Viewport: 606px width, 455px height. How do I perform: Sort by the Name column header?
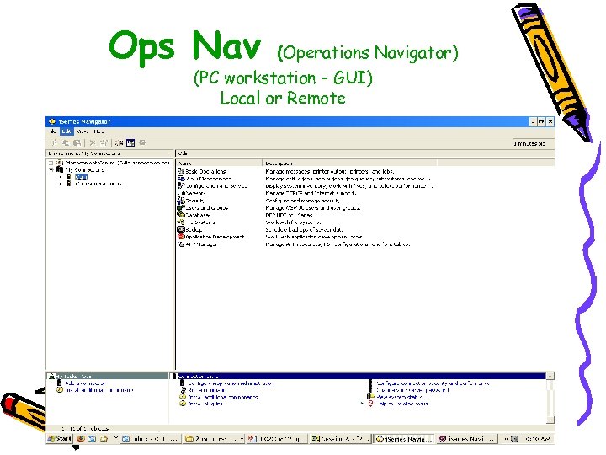coord(219,163)
